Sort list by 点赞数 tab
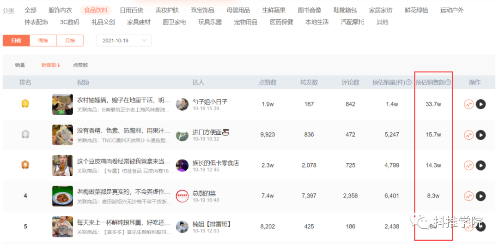The image size is (499, 244). pyautogui.click(x=80, y=65)
